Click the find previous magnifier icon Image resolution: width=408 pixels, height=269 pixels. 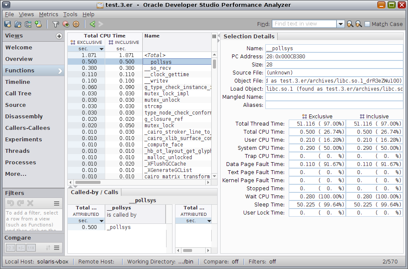(x=350, y=24)
